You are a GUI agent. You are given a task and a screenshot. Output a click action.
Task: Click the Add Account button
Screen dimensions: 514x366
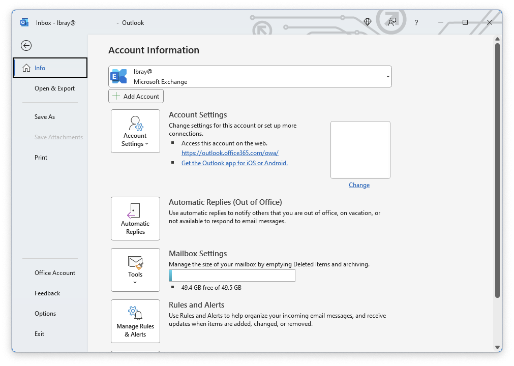tap(136, 97)
